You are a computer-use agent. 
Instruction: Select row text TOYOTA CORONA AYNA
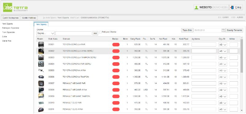click(74, 70)
